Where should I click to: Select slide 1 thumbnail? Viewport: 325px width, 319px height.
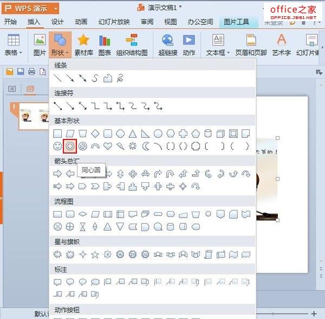(x=34, y=117)
